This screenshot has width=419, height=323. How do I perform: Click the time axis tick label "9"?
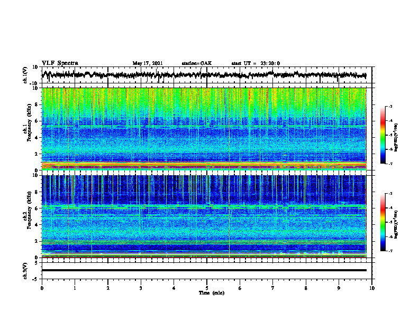[x=339, y=288]
